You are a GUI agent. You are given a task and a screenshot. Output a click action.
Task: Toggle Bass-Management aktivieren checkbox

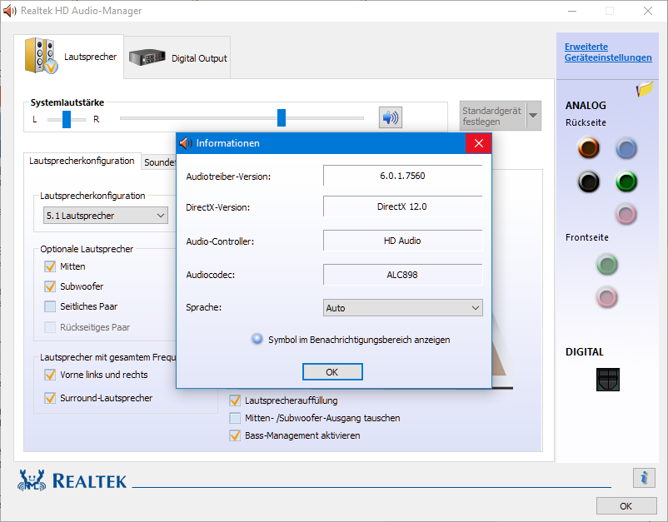pos(235,435)
